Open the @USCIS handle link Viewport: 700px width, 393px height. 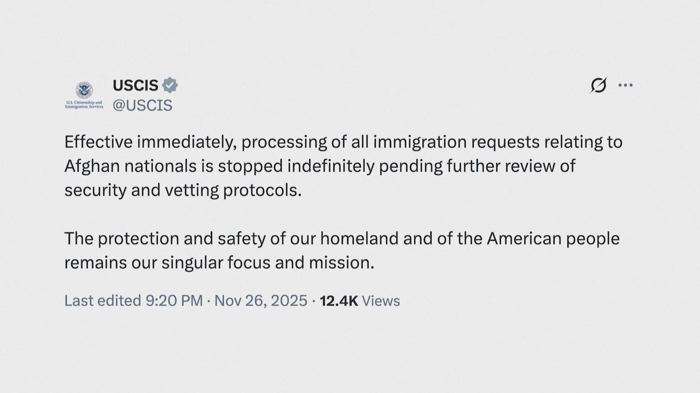click(x=142, y=105)
